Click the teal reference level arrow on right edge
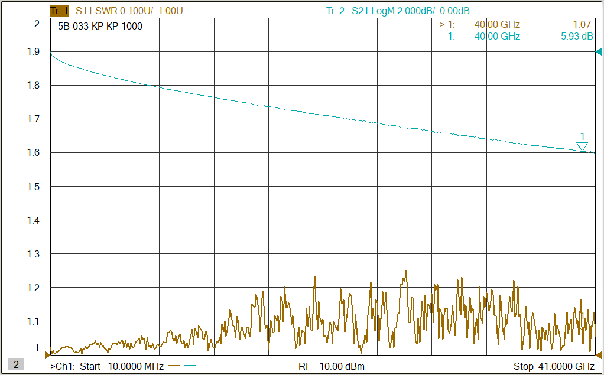The width and height of the screenshot is (604, 375). point(598,53)
